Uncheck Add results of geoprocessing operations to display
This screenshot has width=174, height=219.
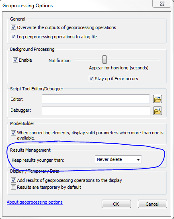tap(13, 180)
